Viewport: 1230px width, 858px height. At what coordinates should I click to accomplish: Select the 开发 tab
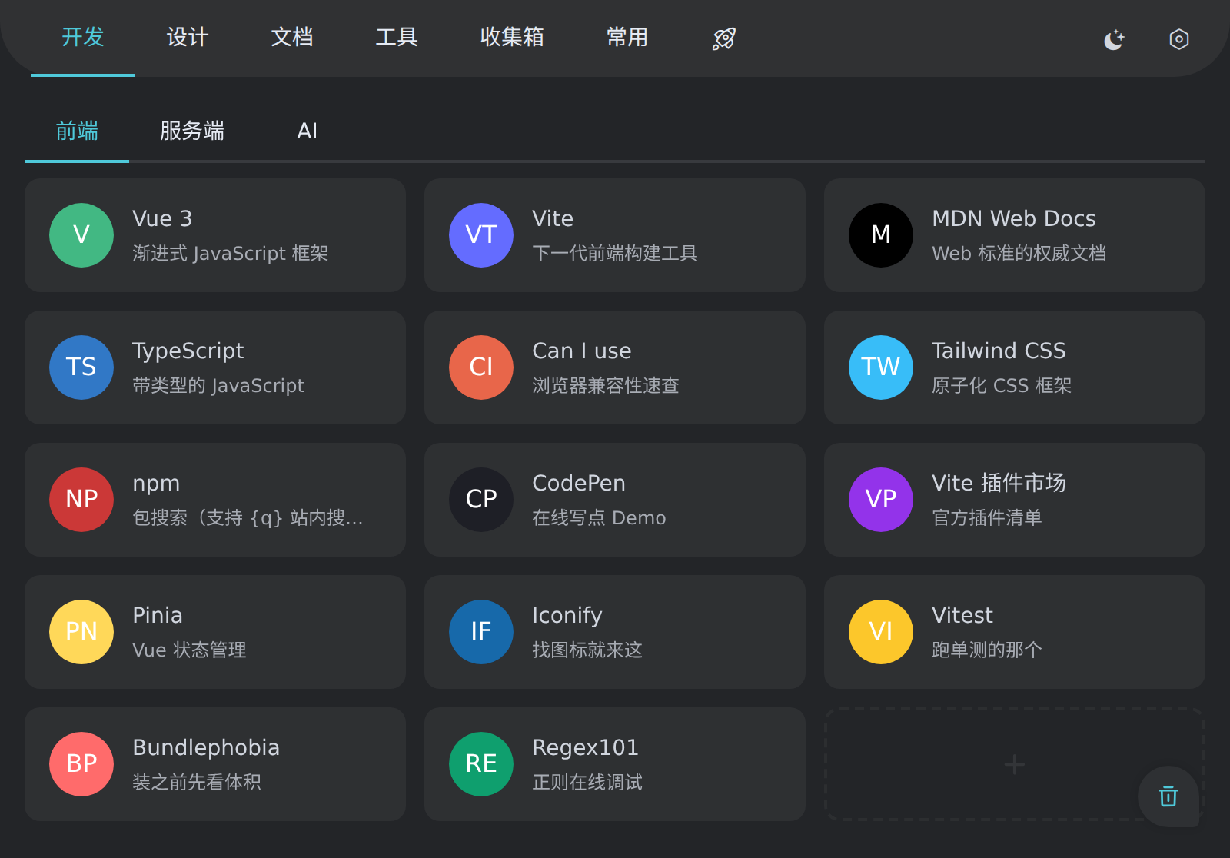coord(83,38)
